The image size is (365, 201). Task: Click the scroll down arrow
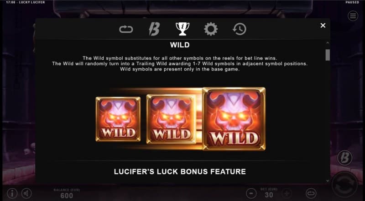328,181
